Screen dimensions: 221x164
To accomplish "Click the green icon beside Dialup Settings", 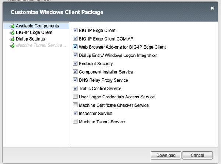I will point(12,39).
